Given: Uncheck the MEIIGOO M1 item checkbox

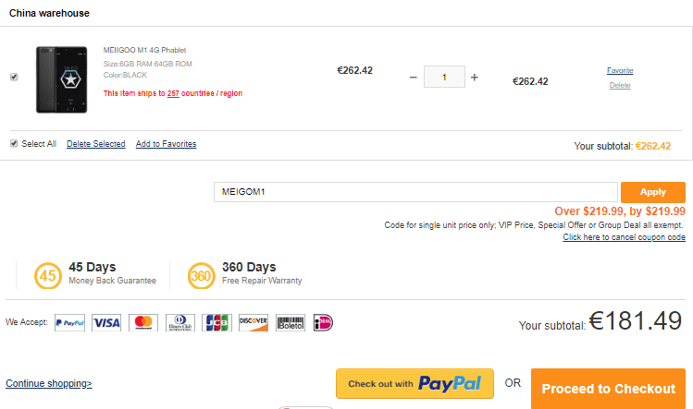Looking at the screenshot, I should 14,77.
